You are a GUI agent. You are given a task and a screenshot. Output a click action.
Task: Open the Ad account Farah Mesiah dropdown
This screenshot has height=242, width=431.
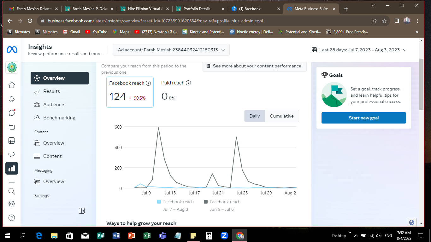click(171, 50)
